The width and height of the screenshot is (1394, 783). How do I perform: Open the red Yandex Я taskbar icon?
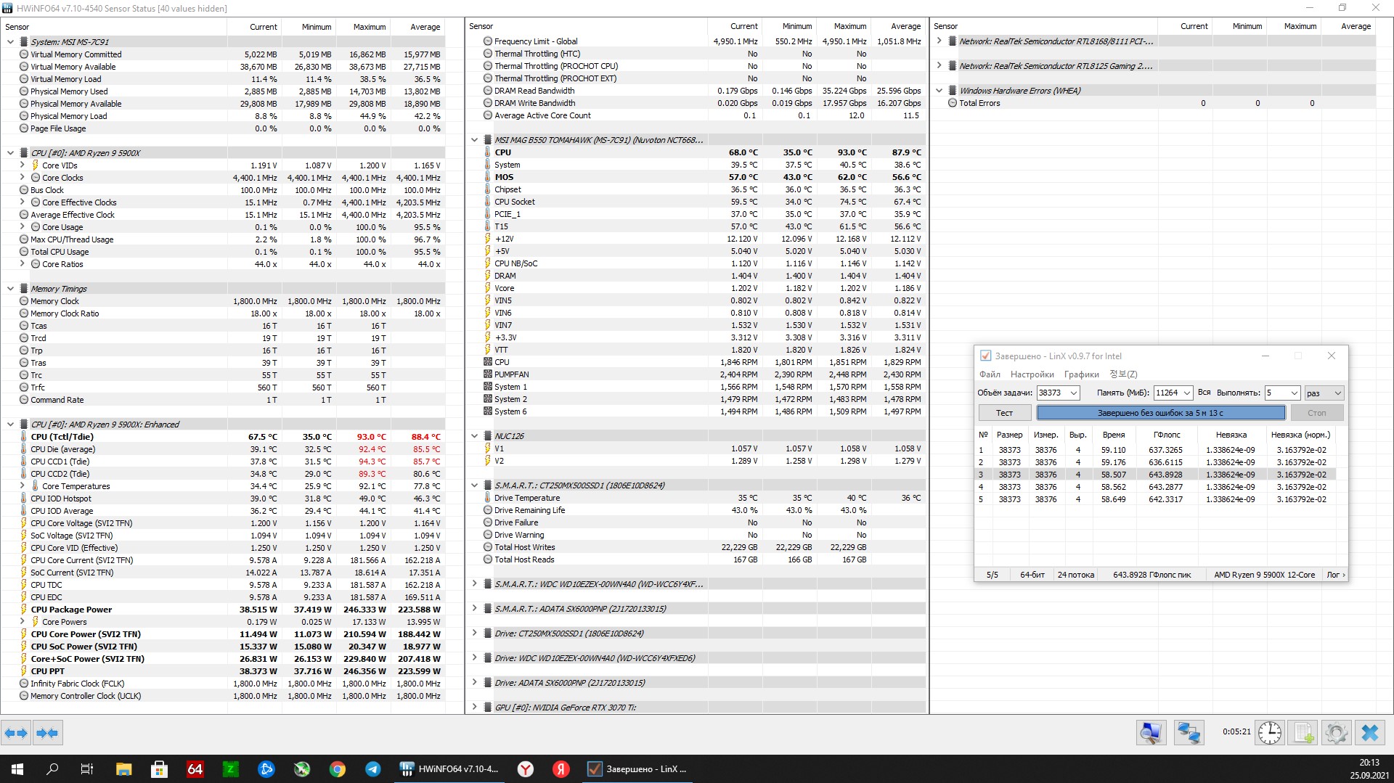[x=561, y=769]
